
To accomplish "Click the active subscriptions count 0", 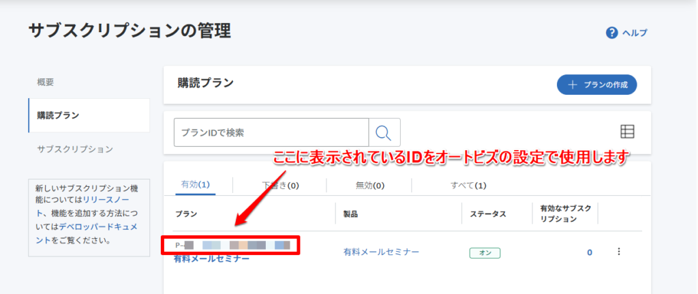I will point(589,252).
